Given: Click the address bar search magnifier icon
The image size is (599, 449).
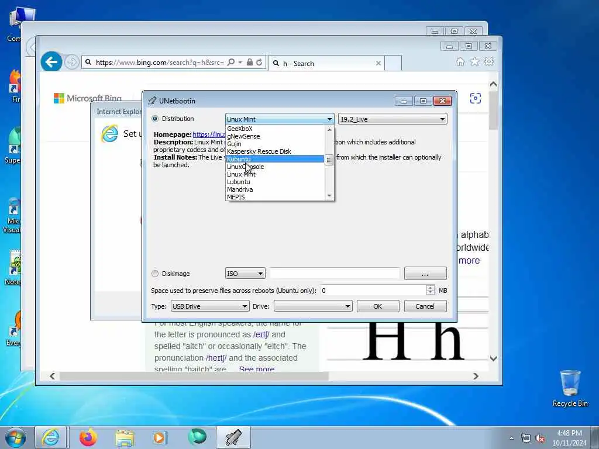Looking at the screenshot, I should coord(231,62).
